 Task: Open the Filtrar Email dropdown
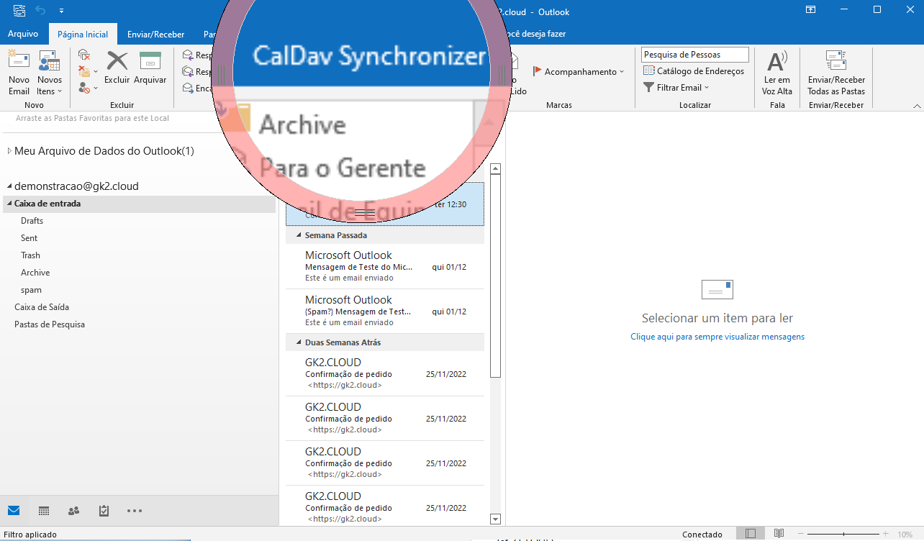click(x=676, y=88)
